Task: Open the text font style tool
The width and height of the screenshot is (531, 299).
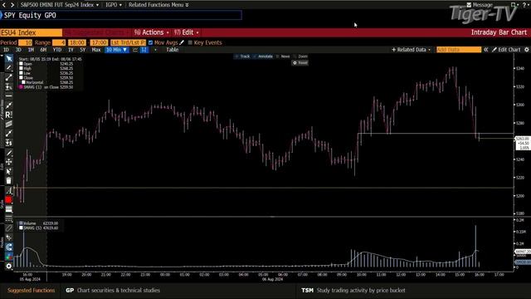Action: tap(9, 190)
